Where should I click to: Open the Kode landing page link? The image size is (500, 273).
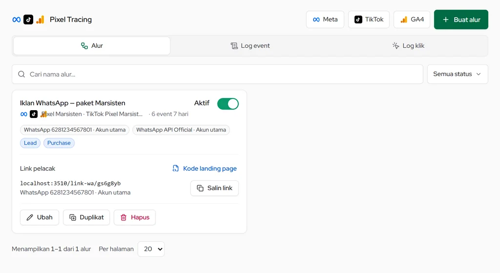click(x=205, y=169)
